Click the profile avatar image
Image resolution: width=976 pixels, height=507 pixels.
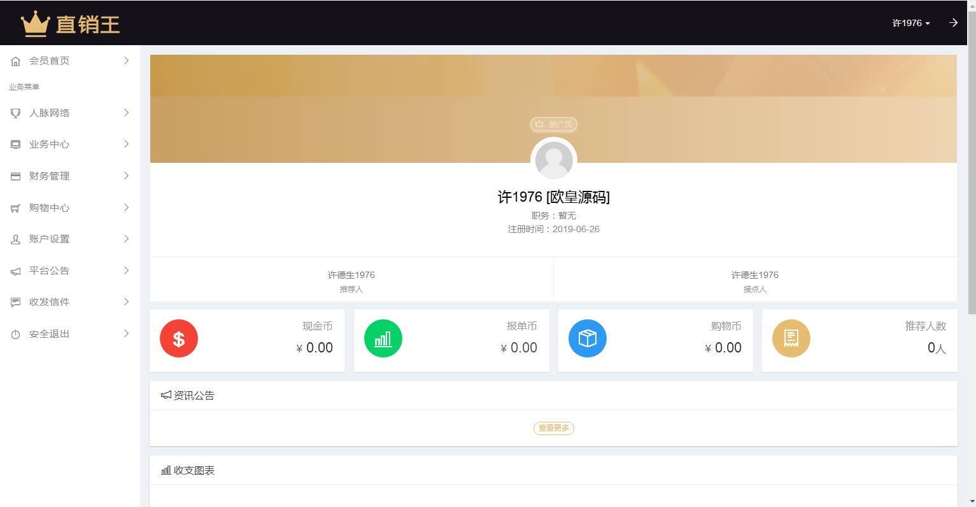(553, 160)
